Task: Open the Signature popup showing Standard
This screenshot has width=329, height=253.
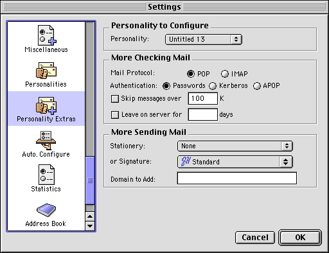Action: 235,162
